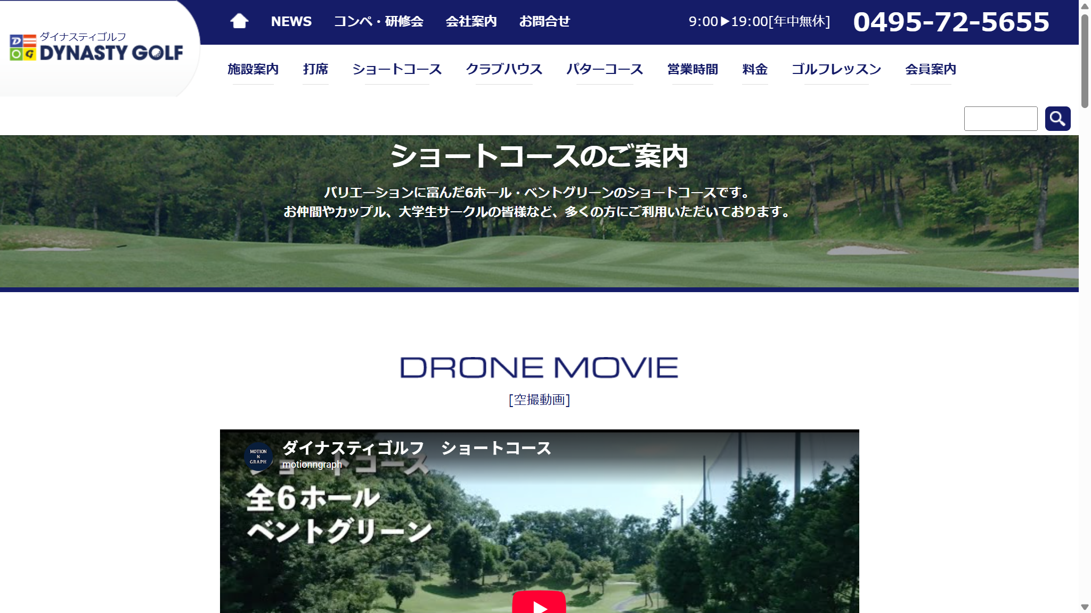Open パターコース page
Screen dimensions: 1091x613
(605, 69)
